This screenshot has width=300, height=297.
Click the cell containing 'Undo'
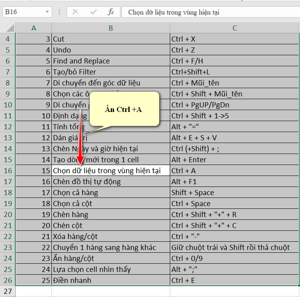coord(110,50)
